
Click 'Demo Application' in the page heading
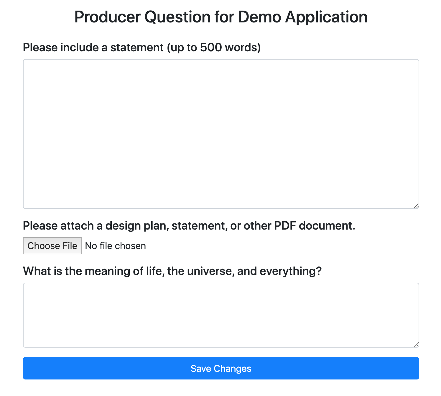pyautogui.click(x=303, y=17)
